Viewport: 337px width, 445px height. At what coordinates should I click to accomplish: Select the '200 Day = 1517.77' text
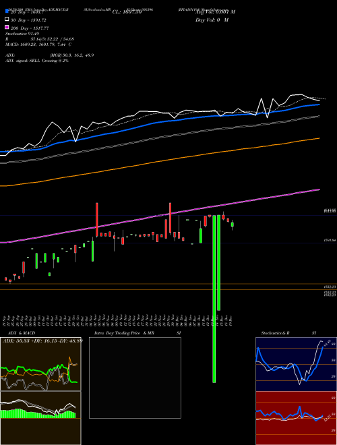(30, 28)
